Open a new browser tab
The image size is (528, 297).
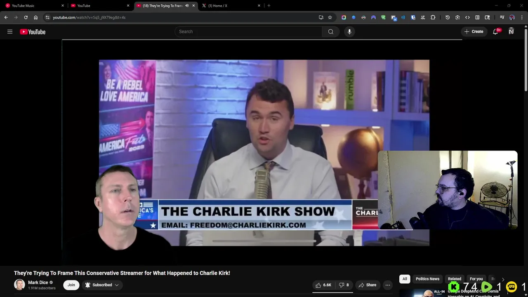coord(269,6)
